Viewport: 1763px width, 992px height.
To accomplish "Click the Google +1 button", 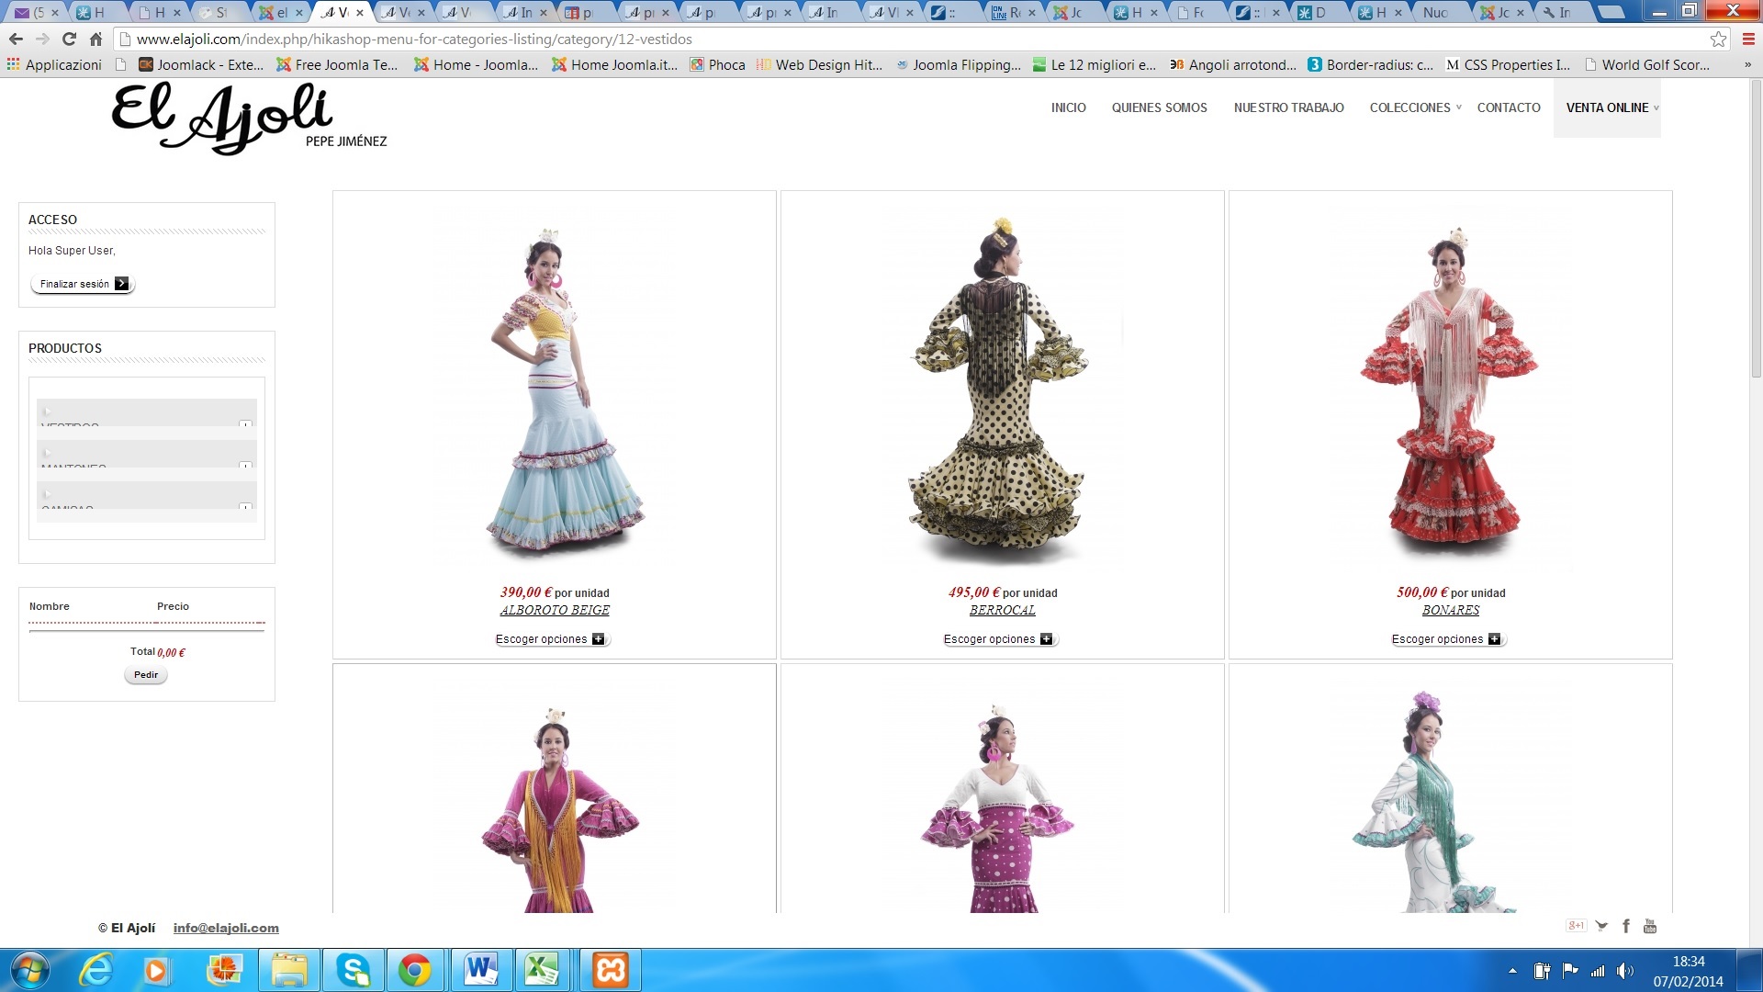I will click(x=1576, y=926).
